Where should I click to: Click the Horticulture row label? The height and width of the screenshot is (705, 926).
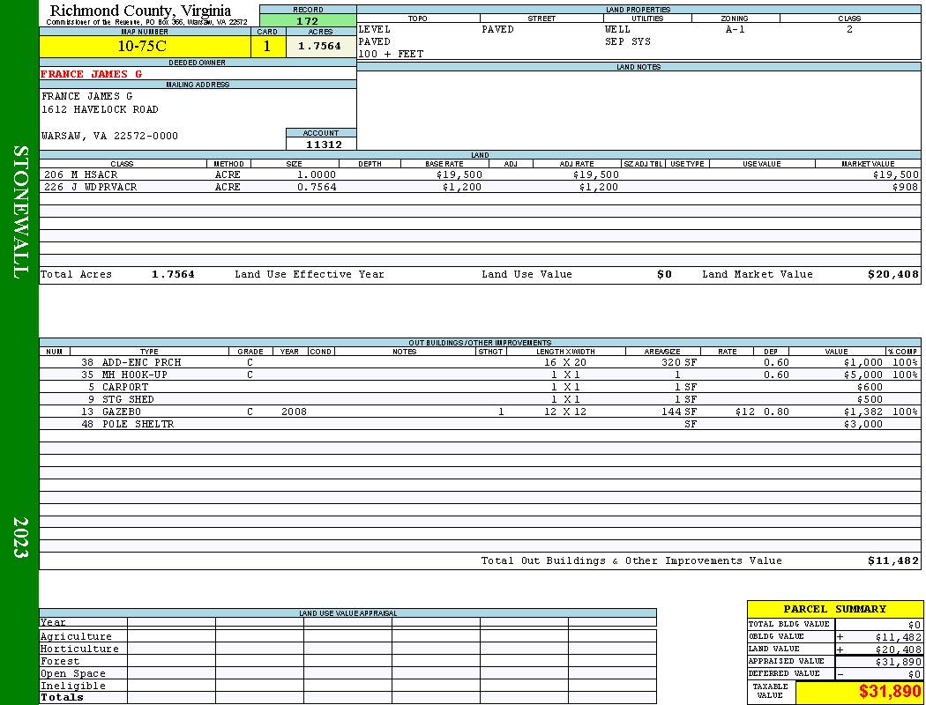click(x=79, y=649)
